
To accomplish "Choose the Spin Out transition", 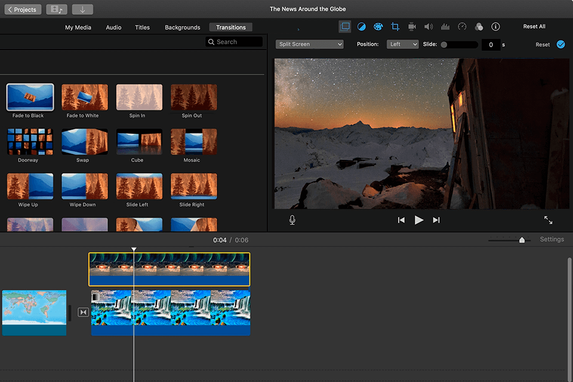I will point(193,97).
